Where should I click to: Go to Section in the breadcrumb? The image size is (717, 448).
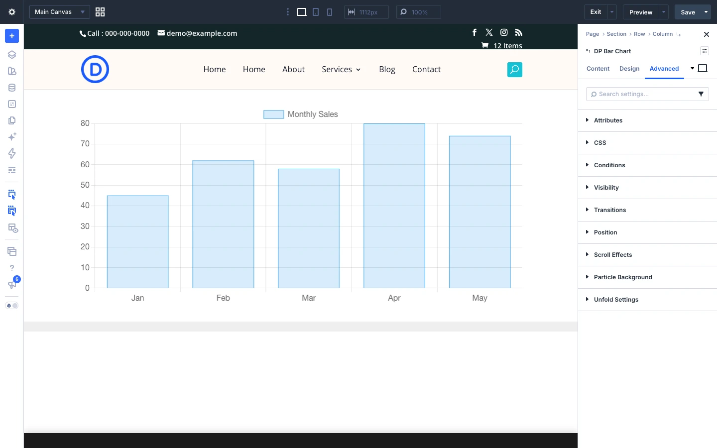pyautogui.click(x=616, y=34)
